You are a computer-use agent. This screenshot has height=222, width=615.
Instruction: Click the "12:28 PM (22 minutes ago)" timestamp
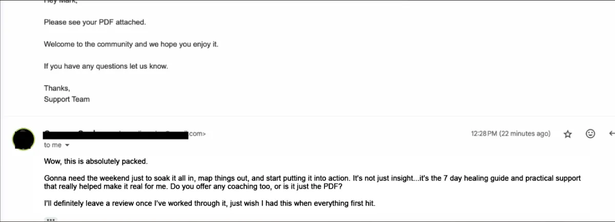(x=510, y=134)
